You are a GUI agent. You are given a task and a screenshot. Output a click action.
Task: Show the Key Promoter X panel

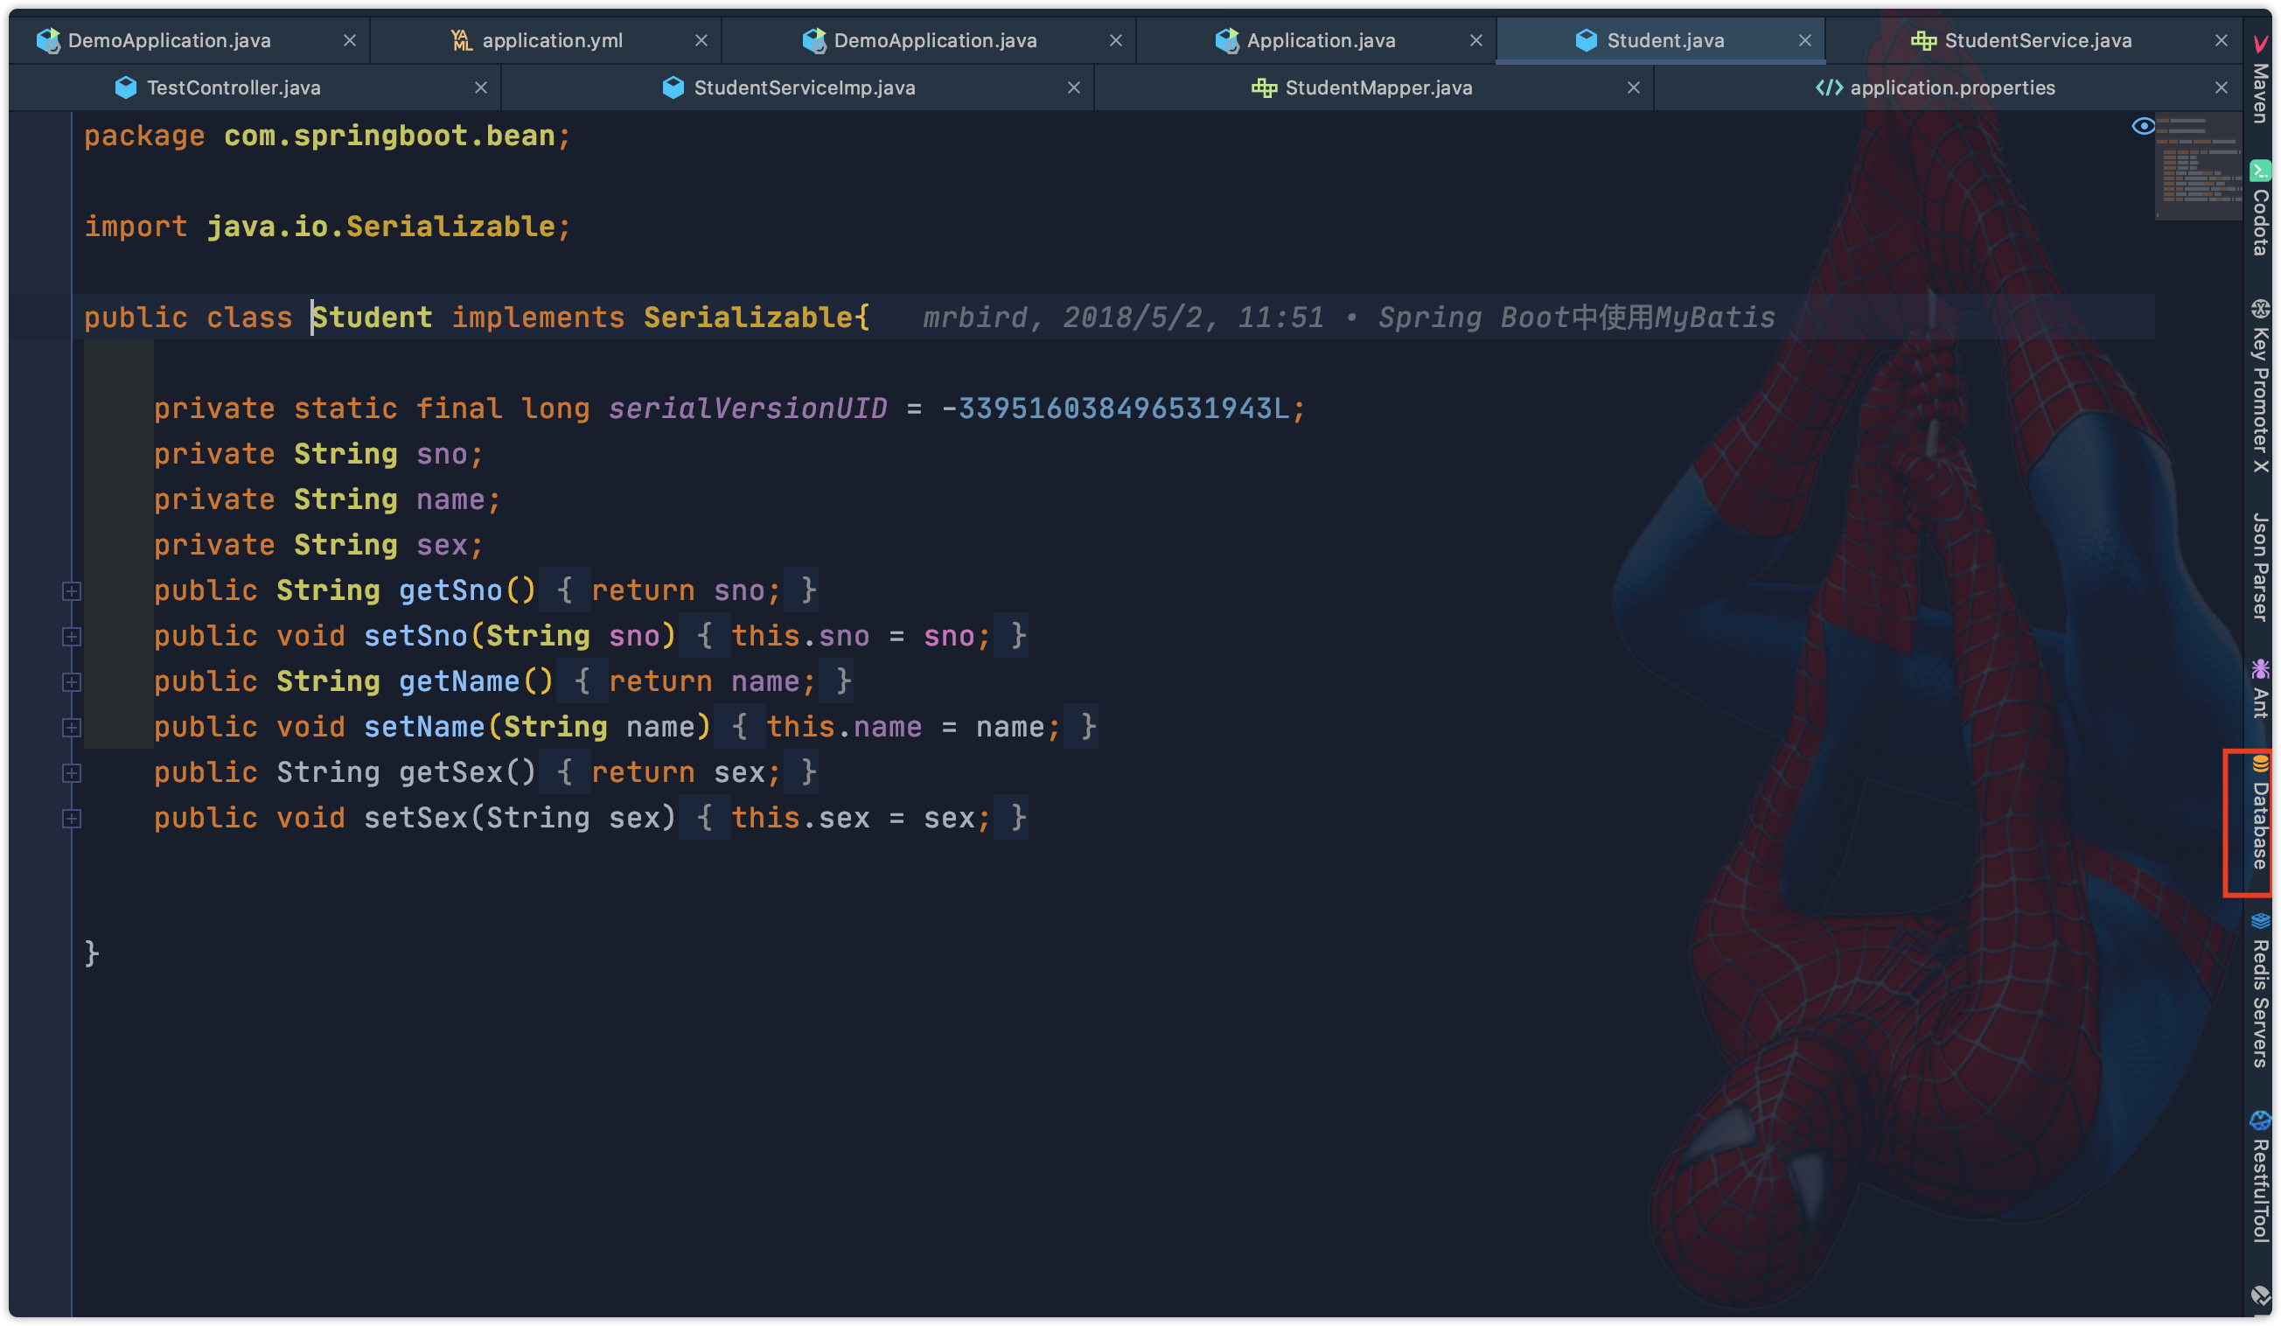click(2260, 386)
